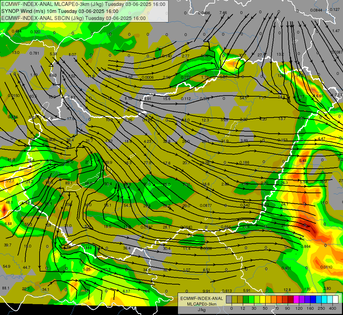Click the map value 77.9
Screen dimensions: 343x315
[148, 163]
